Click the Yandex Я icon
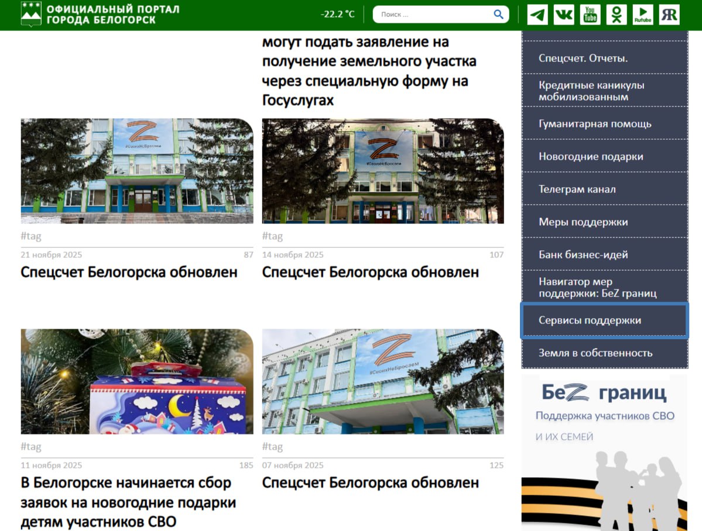 click(x=669, y=15)
